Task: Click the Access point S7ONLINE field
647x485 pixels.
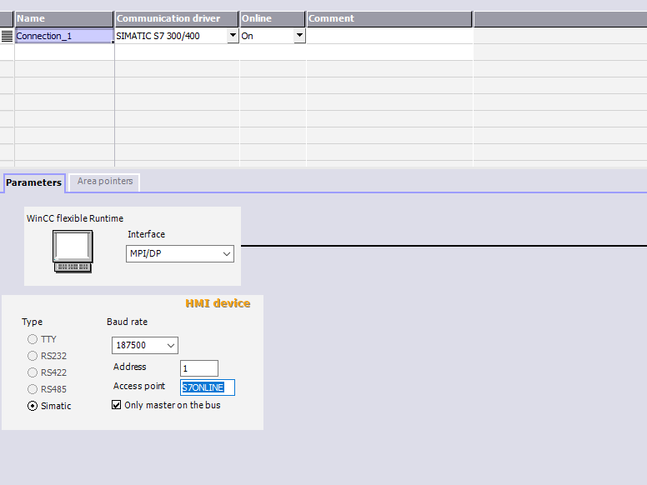Action: (x=208, y=387)
